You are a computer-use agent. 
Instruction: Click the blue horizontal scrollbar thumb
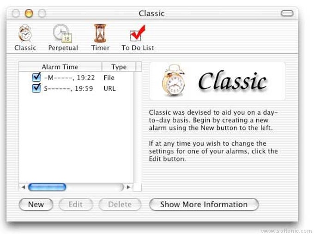click(x=47, y=187)
